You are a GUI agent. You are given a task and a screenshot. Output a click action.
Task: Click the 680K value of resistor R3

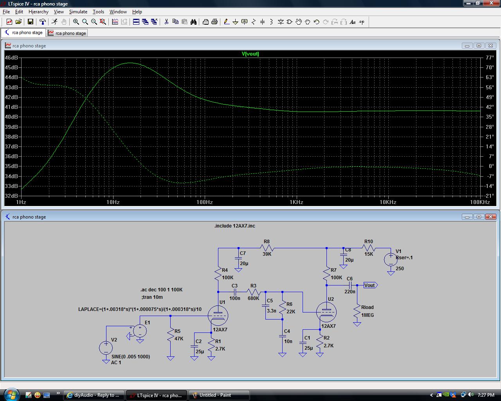[253, 298]
